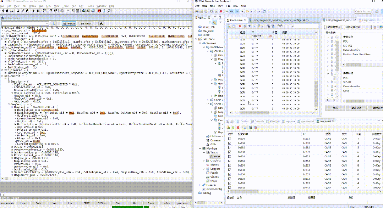Screen dimensions: 383x208
Task: Toggle checkbox for 0x333 row with length 2
Action: tap(230, 188)
